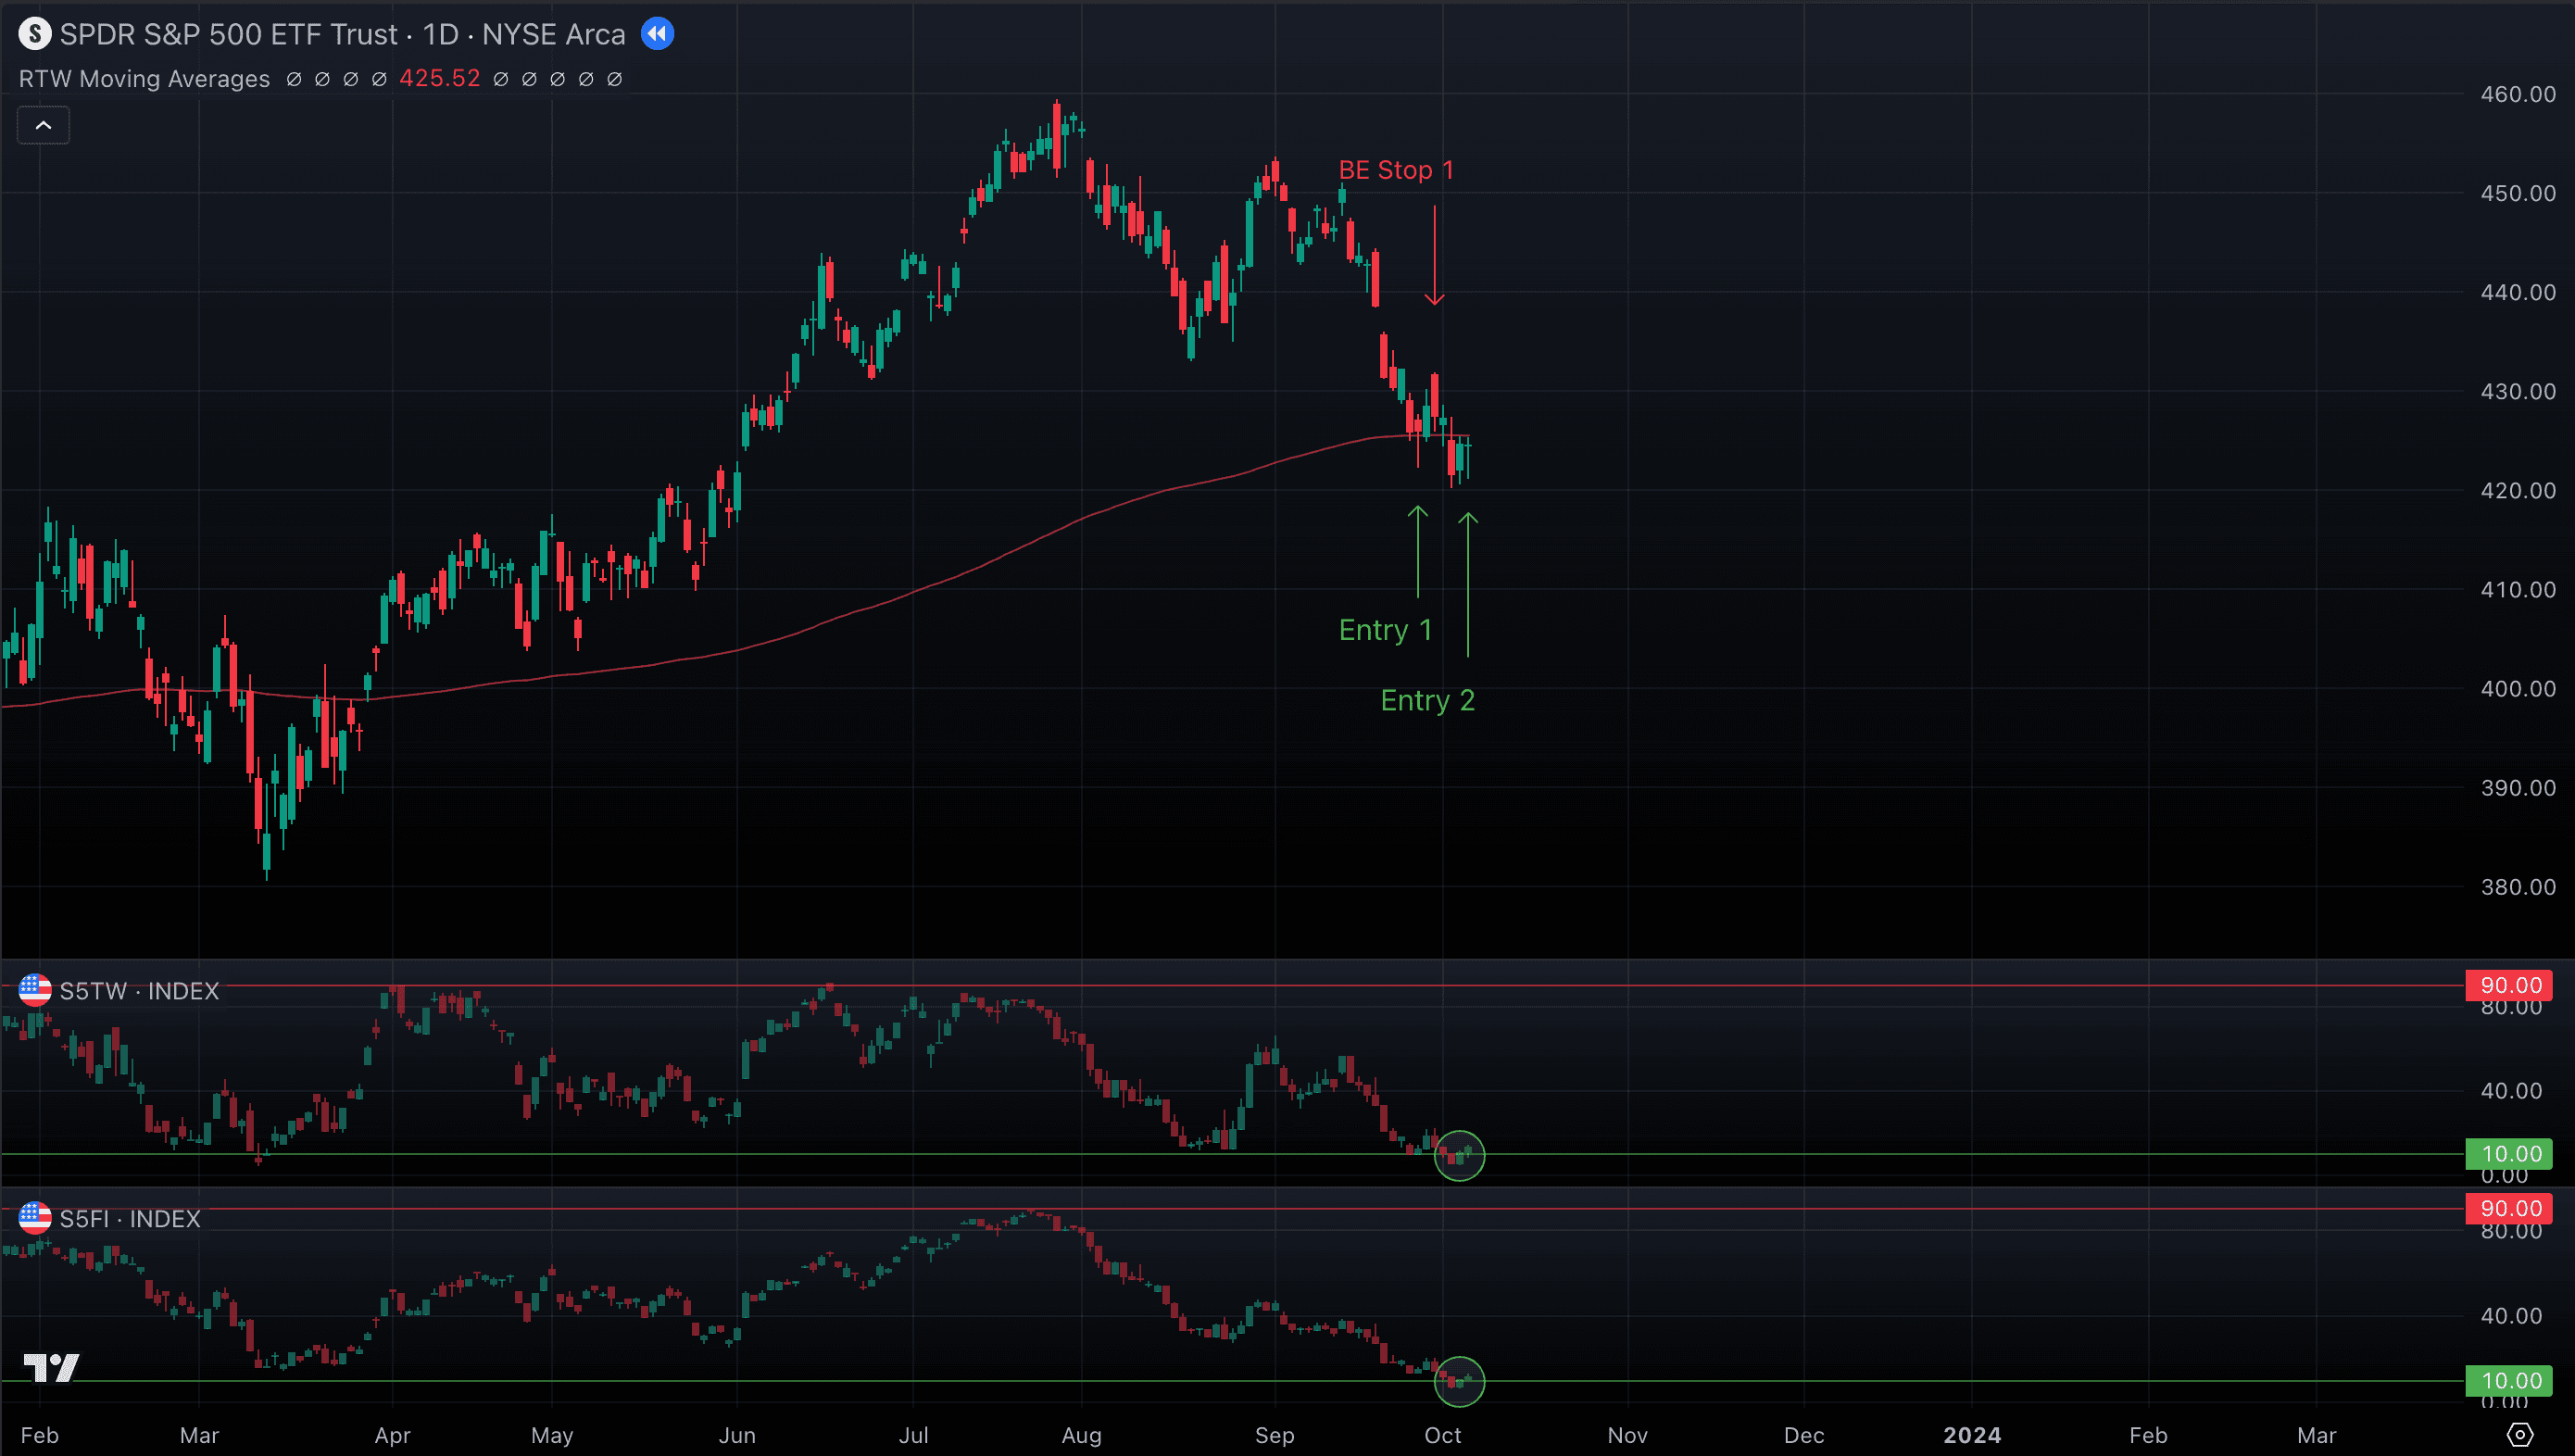This screenshot has width=2575, height=1456.
Task: Click the red 90.00 level label on S5FI
Action: [x=2509, y=1207]
